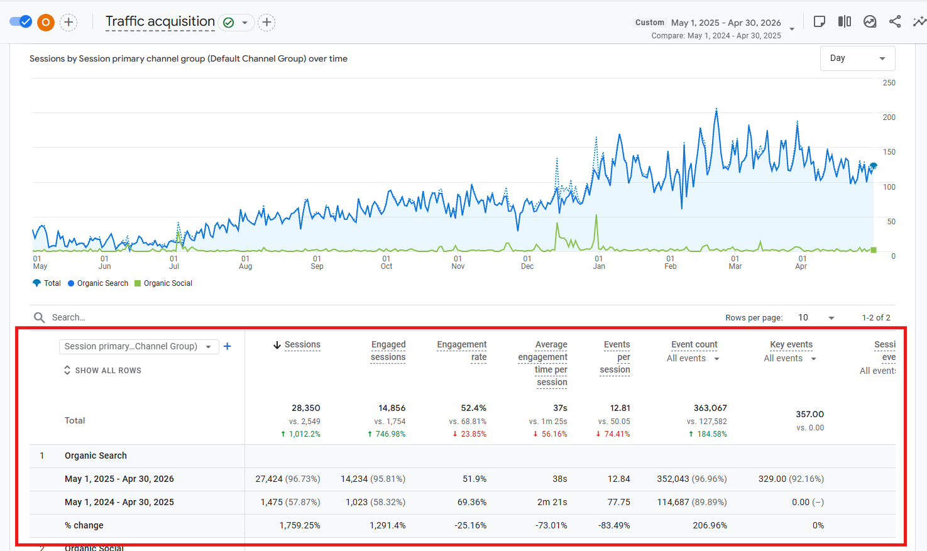Open the edit comparisons icon
Viewport: 927px width, 551px height.
tap(845, 21)
